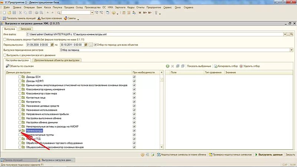Open dropdown arrow beside the settings tool icon
This screenshot has height=167, width=297.
point(160,13)
